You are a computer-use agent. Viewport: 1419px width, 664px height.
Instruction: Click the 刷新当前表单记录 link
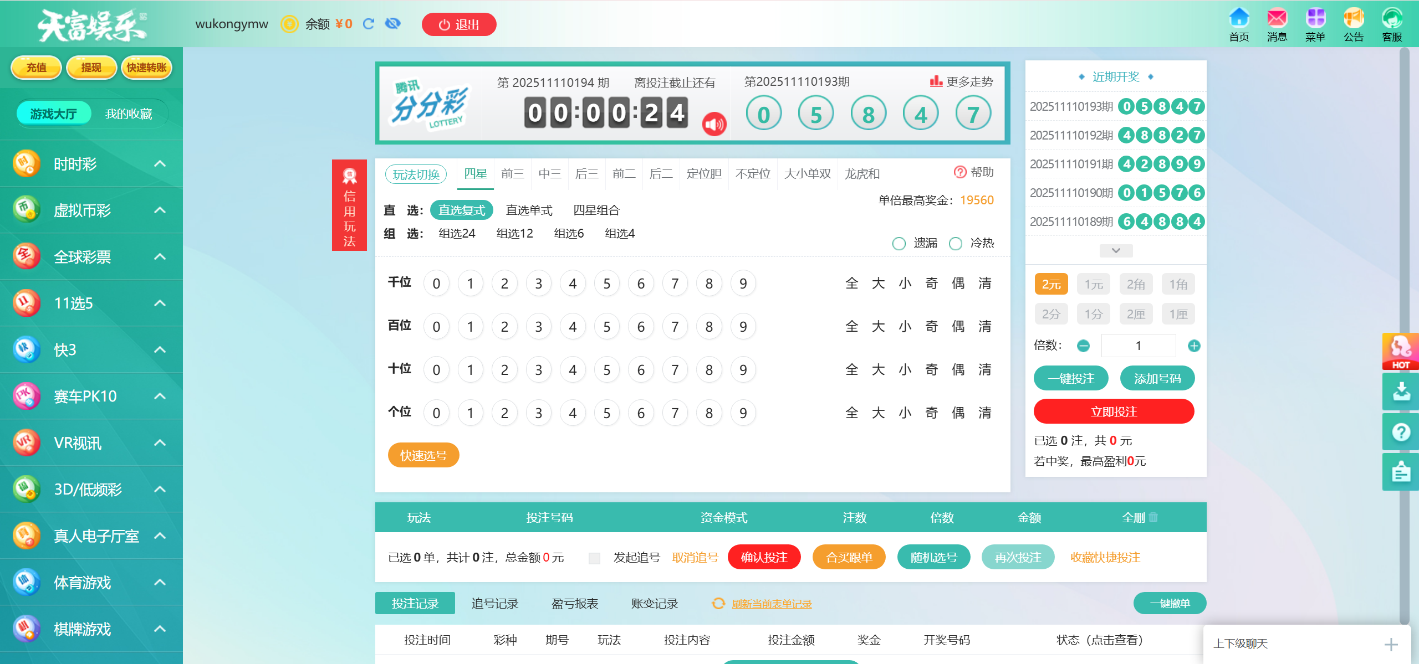tap(771, 604)
